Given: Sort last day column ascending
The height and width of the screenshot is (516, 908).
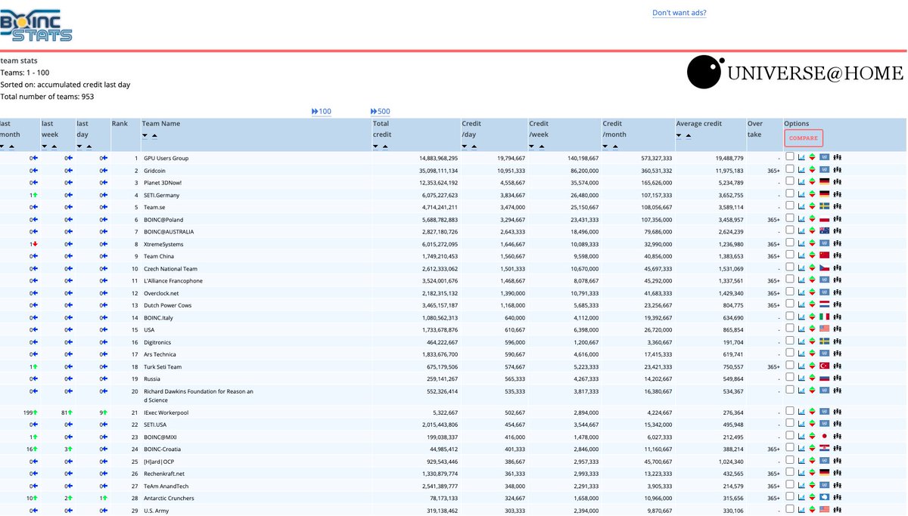Looking at the screenshot, I should [x=89, y=147].
